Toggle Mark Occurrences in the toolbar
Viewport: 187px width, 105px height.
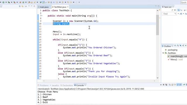tap(41, 2)
